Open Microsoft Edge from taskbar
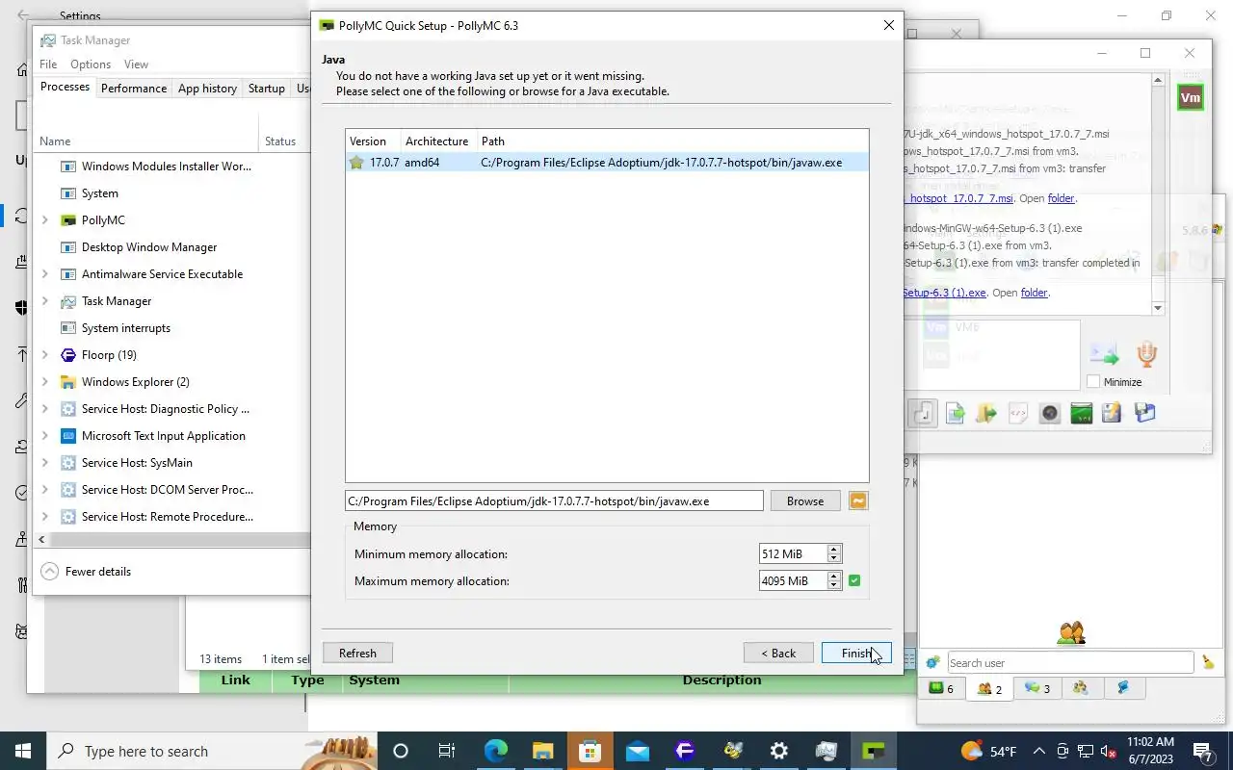The width and height of the screenshot is (1233, 770). (x=495, y=751)
